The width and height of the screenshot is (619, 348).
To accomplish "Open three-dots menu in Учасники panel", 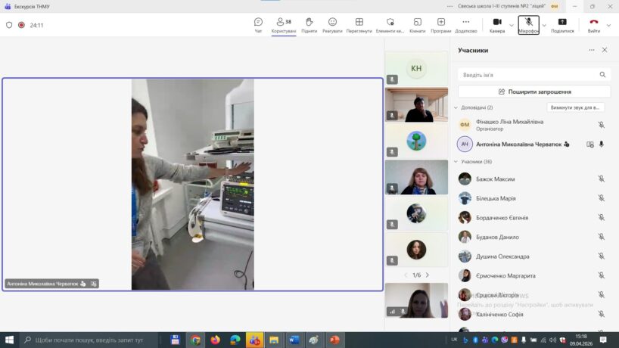I will click(x=592, y=50).
